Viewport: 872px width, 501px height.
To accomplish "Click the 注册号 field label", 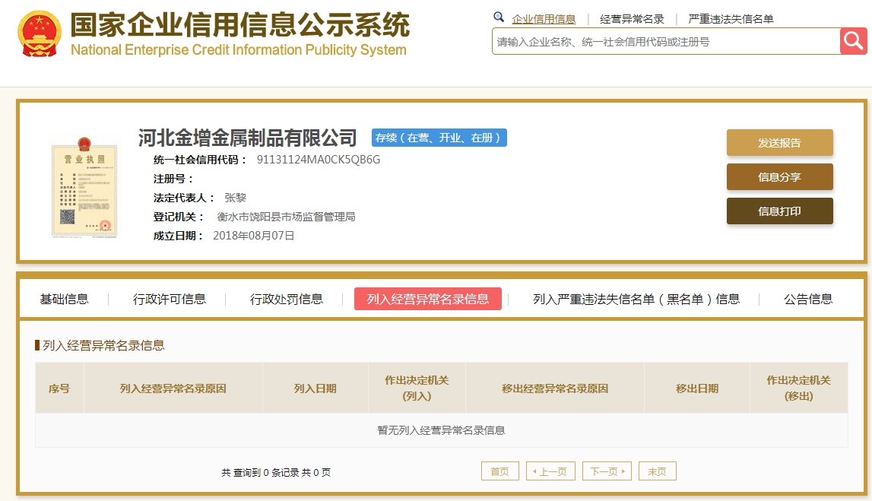I will click(173, 179).
